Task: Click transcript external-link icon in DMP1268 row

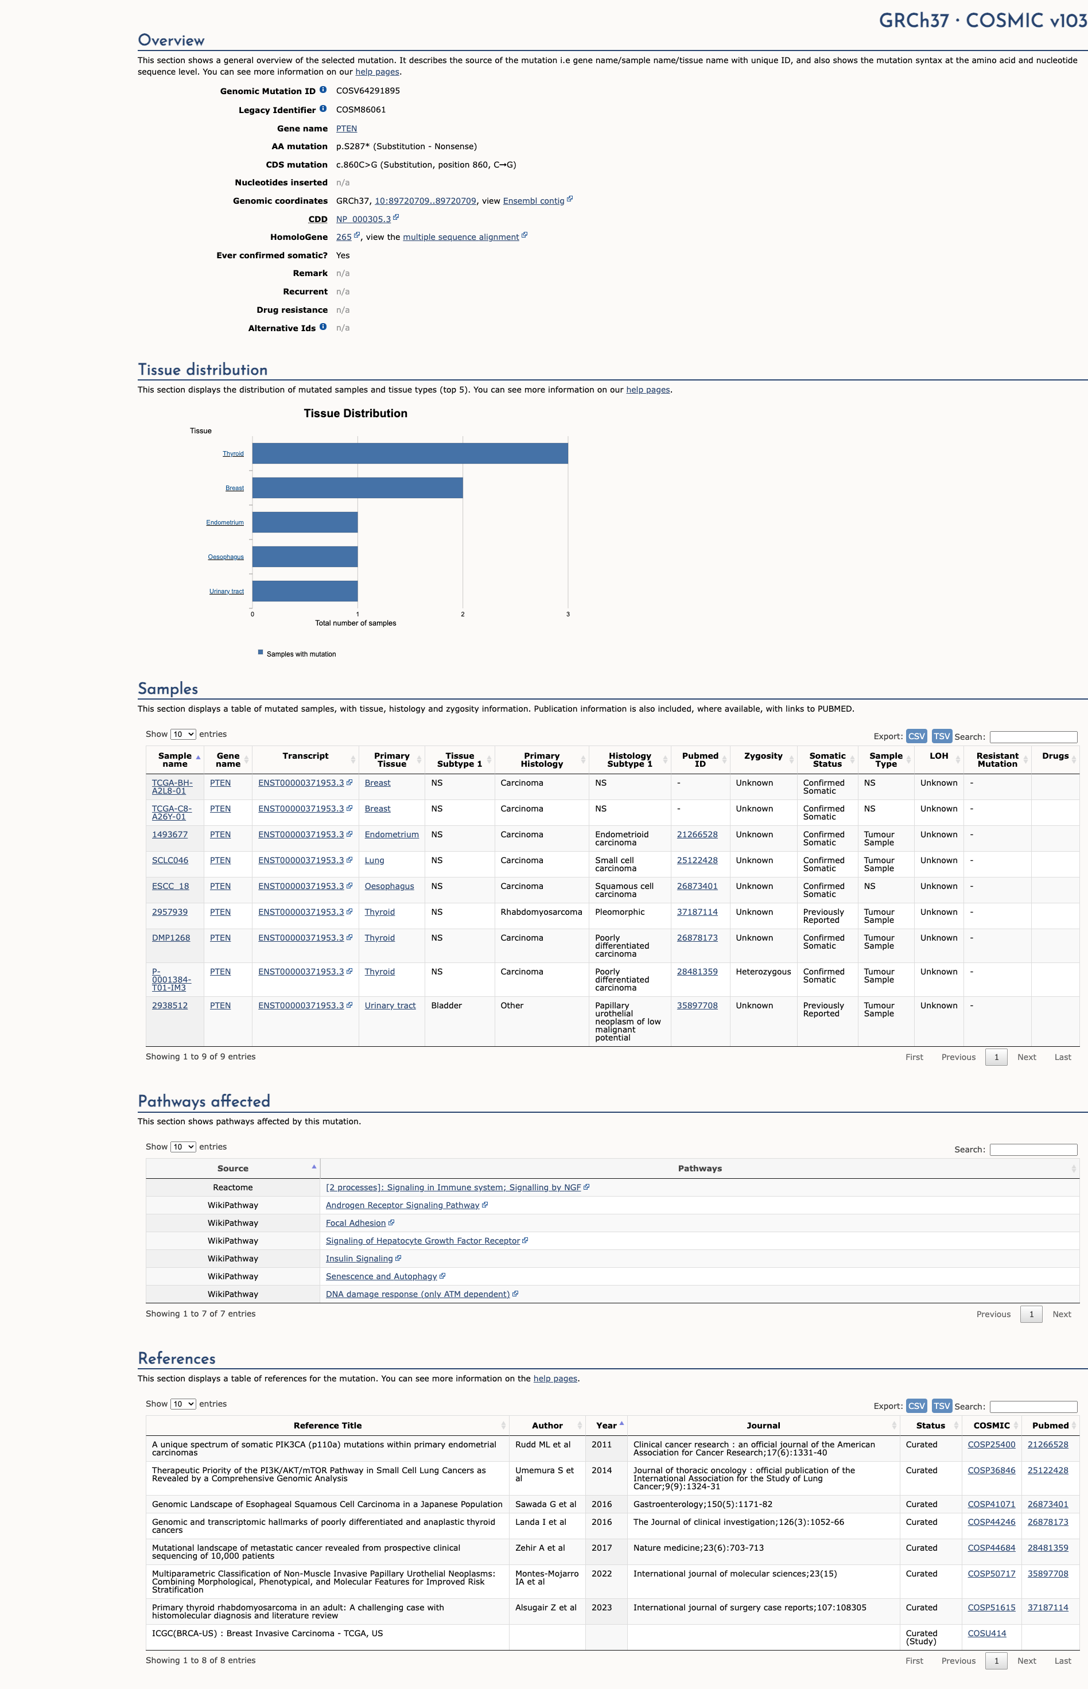Action: (x=349, y=937)
